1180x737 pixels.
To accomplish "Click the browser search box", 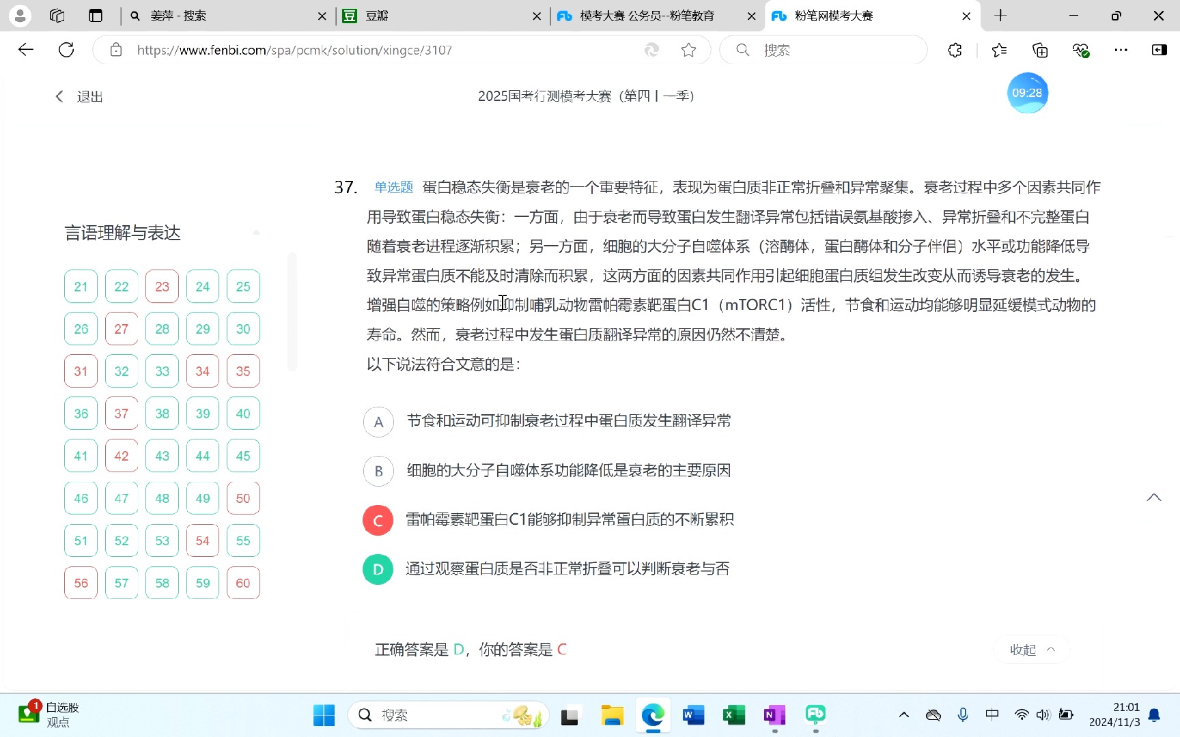I will click(824, 50).
